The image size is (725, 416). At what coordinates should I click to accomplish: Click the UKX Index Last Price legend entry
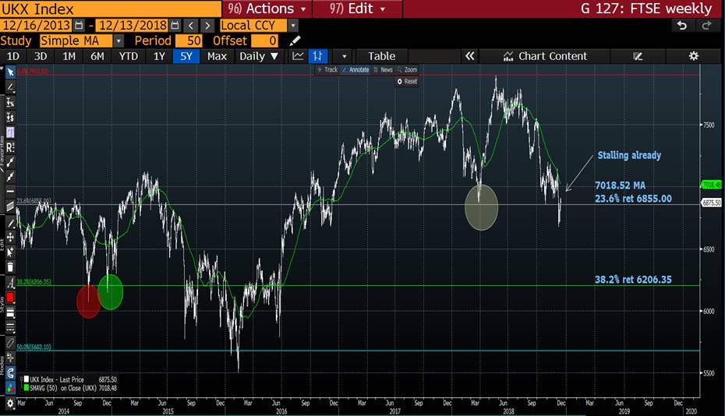pyautogui.click(x=70, y=379)
